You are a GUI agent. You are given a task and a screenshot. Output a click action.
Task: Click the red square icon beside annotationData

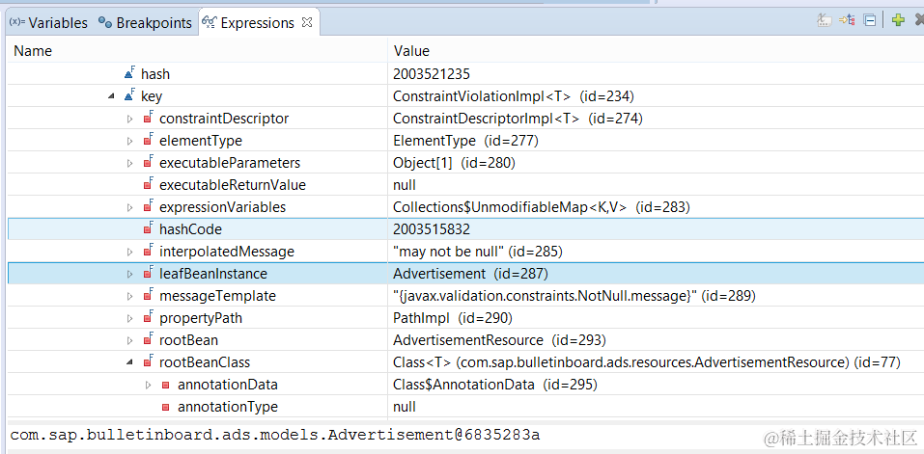click(x=166, y=386)
